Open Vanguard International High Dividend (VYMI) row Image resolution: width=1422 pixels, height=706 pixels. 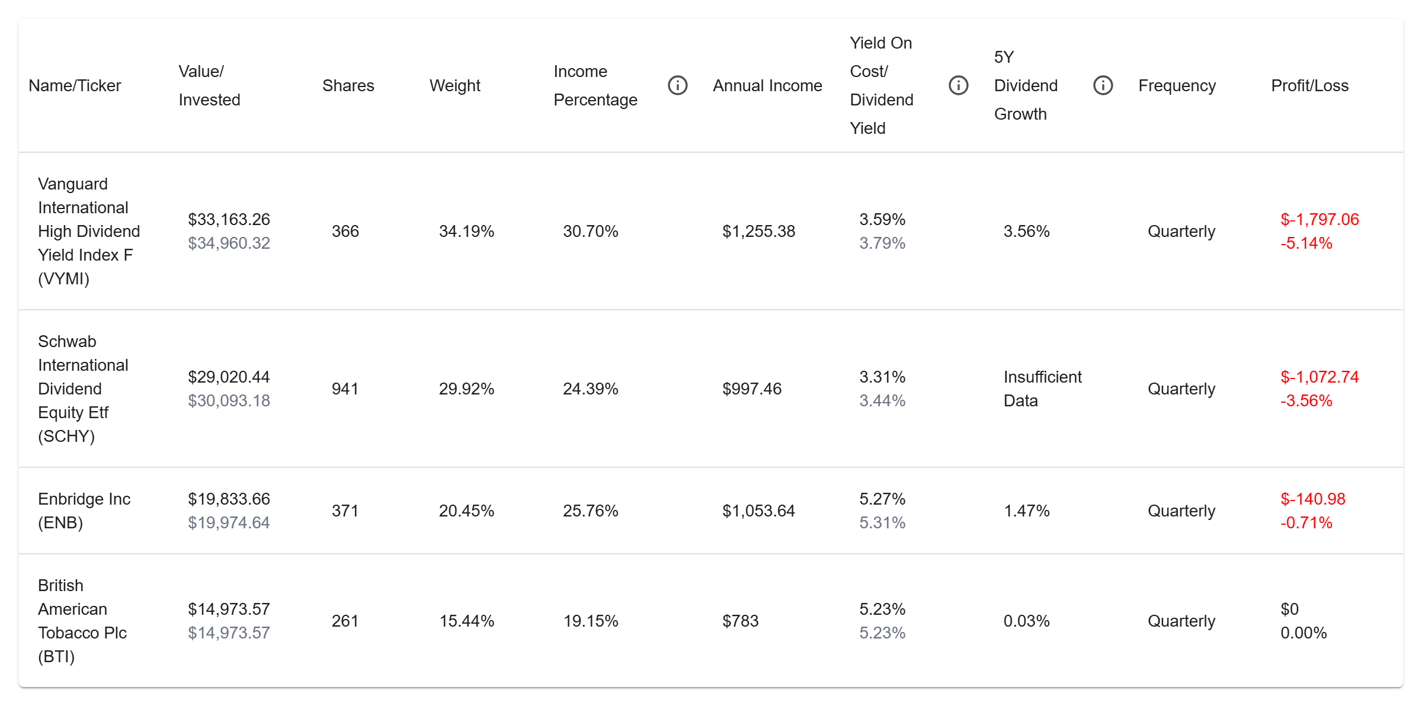point(89,231)
